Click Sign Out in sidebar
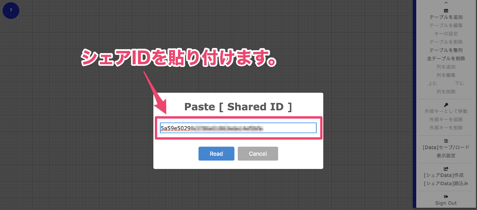Viewport: 477px width, 210px height. click(446, 203)
